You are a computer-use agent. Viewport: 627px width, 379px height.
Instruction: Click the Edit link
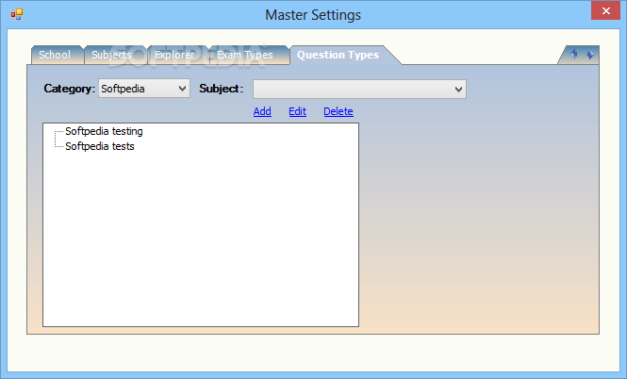(298, 111)
